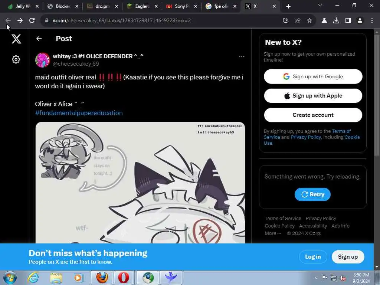The height and width of the screenshot is (285, 380).
Task: Launch Internet Explorer from taskbar
Action: coord(33,278)
